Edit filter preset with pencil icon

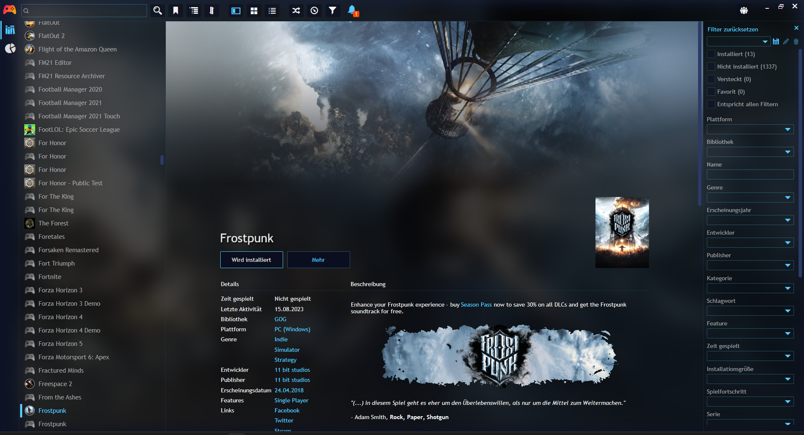786,41
